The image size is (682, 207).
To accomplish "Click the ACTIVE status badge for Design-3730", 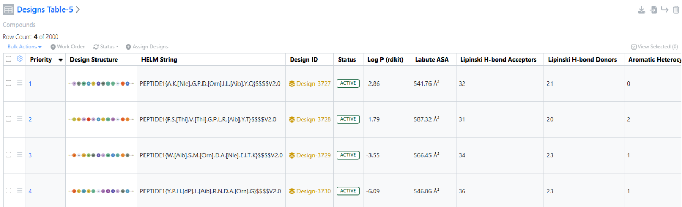I will (348, 191).
